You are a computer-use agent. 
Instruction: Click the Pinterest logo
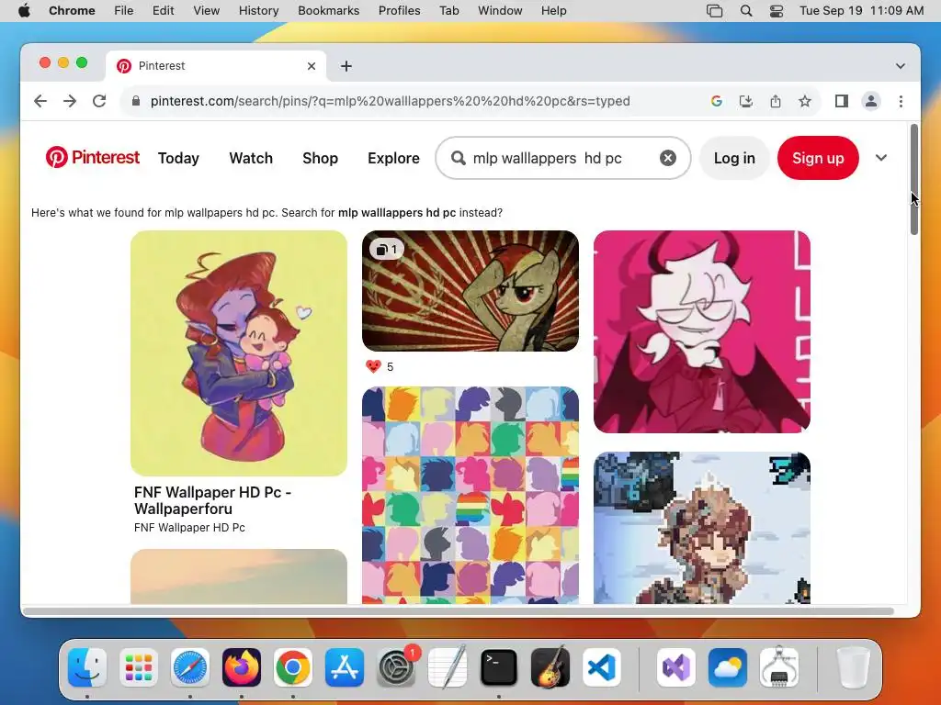tap(93, 158)
